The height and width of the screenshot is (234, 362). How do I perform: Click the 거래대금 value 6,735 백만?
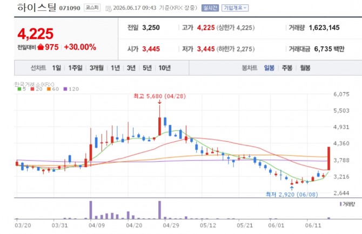[329, 49]
